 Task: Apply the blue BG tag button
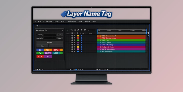(x=40, y=50)
